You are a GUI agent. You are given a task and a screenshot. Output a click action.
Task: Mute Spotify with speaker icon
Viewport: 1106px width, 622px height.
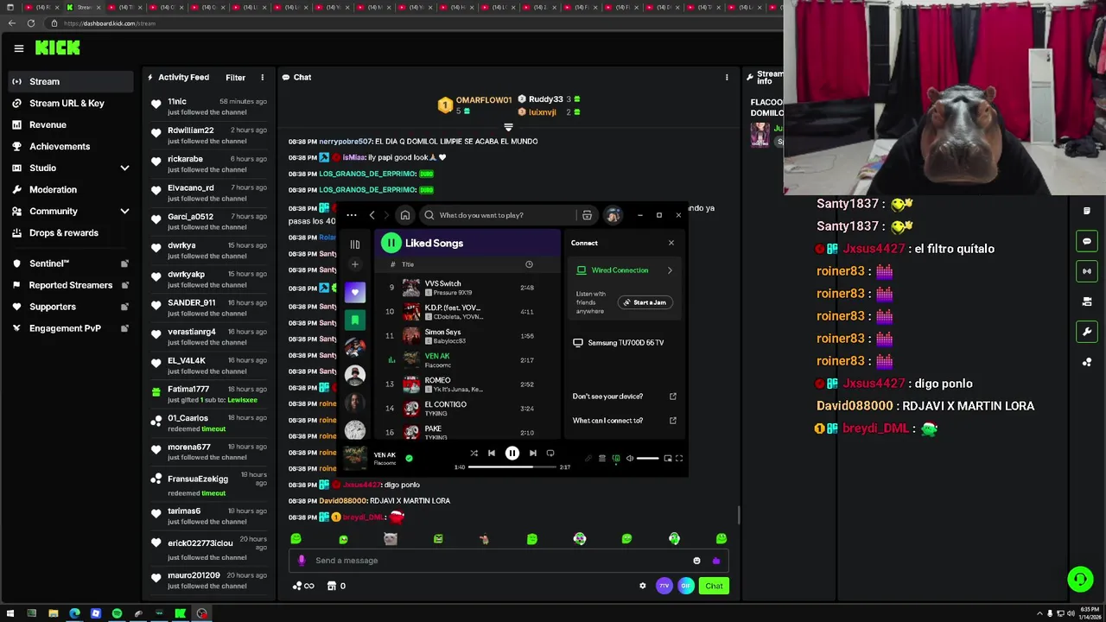tap(629, 459)
